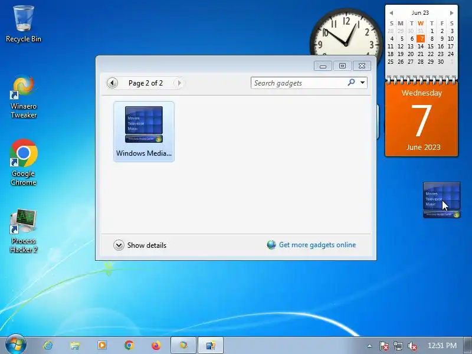Click the next gadgets page arrow
This screenshot has height=354, width=472.
point(179,83)
